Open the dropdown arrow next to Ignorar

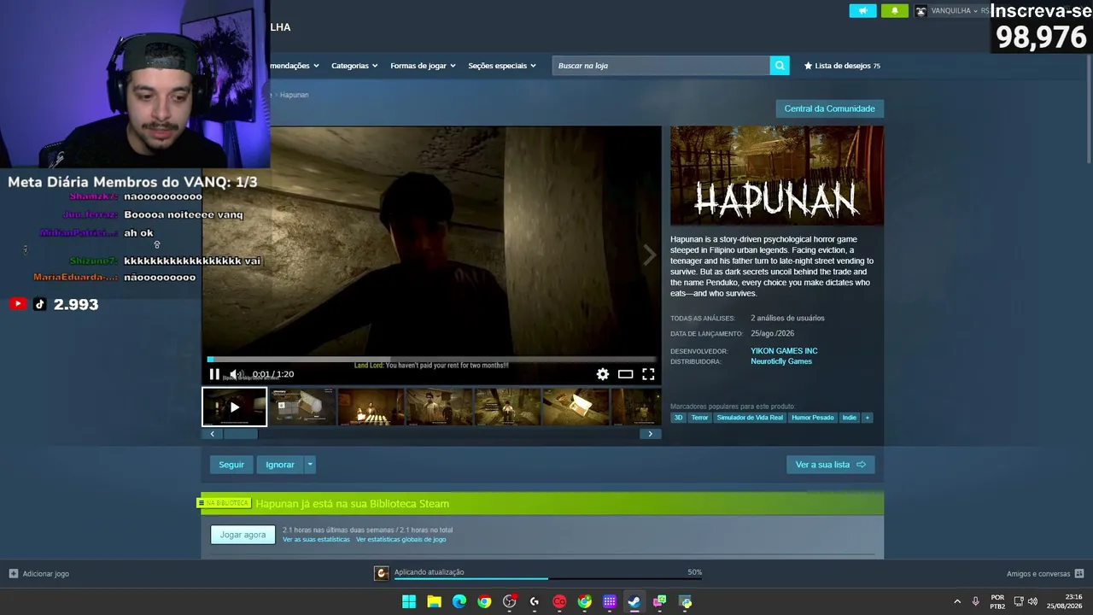[310, 465]
